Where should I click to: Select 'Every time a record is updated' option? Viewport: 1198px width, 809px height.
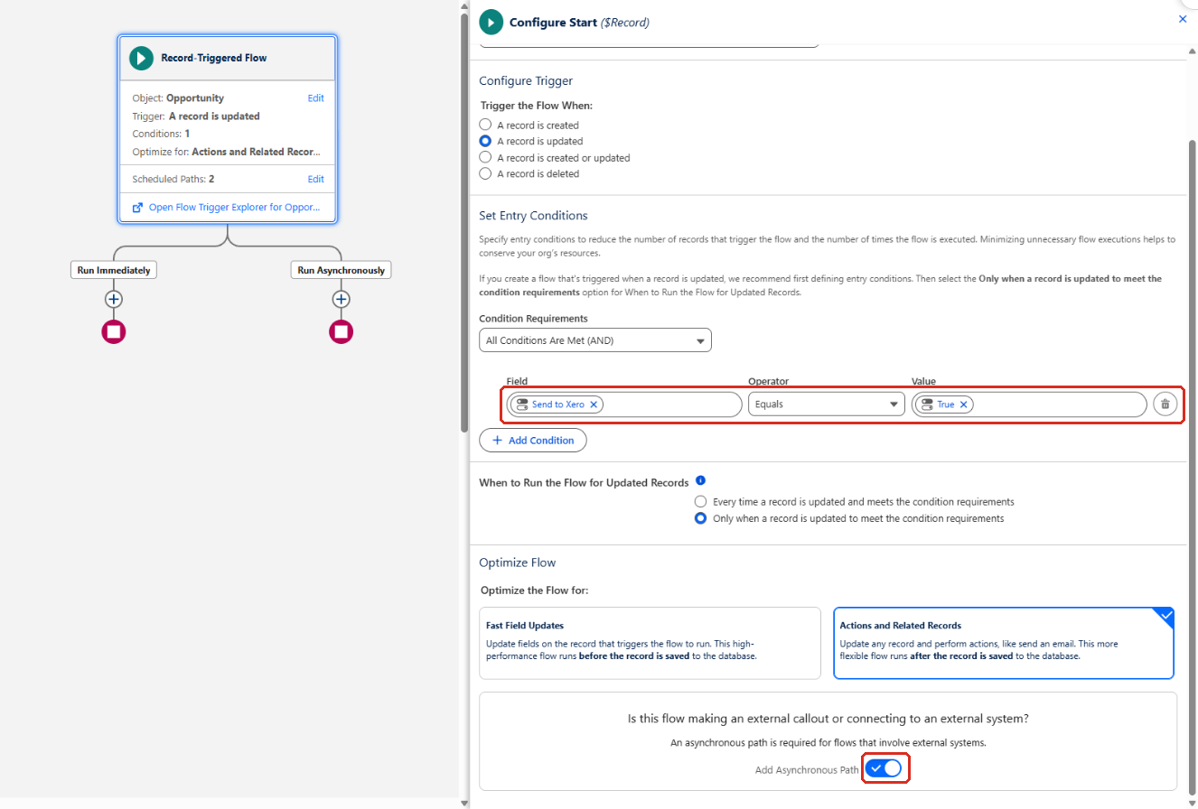700,501
